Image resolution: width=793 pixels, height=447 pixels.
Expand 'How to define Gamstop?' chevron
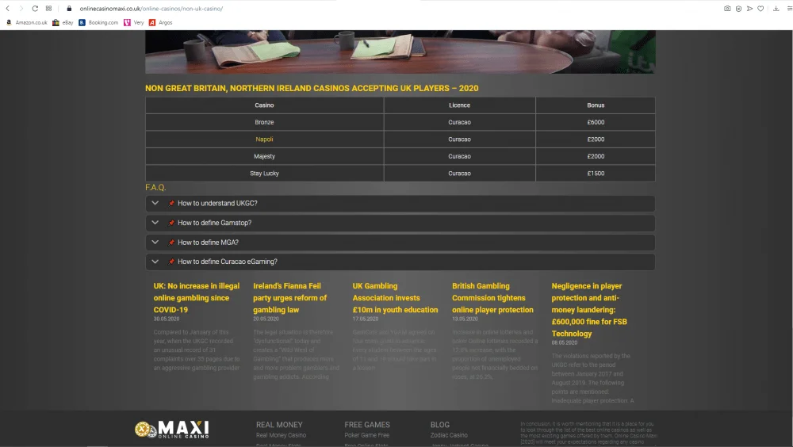155,223
